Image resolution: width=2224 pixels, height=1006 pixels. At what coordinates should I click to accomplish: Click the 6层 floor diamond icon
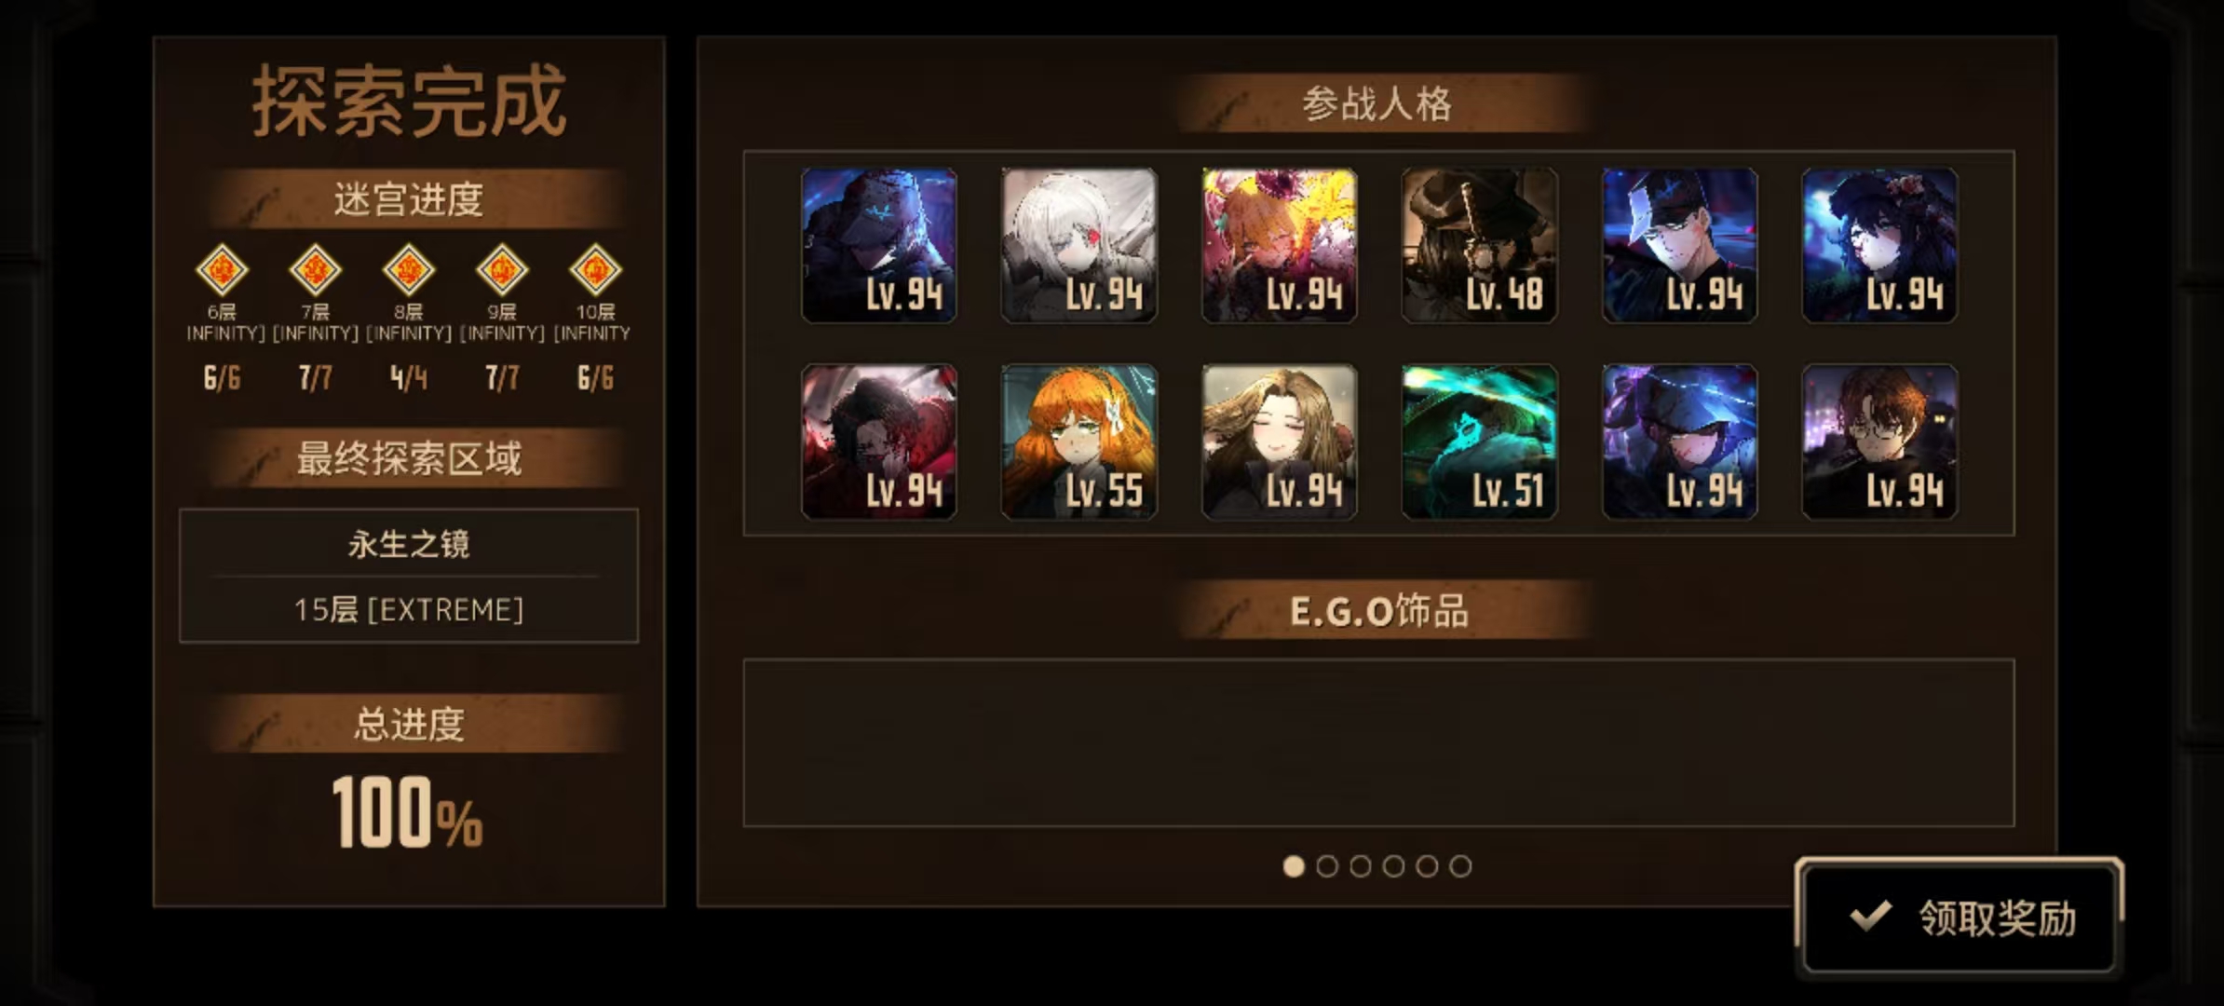(x=222, y=270)
